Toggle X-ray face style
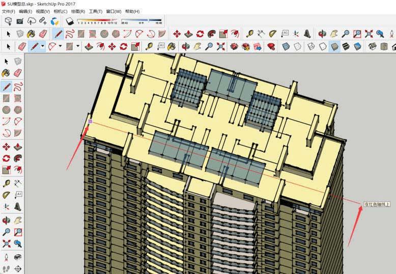The image size is (396, 274). tap(286, 46)
